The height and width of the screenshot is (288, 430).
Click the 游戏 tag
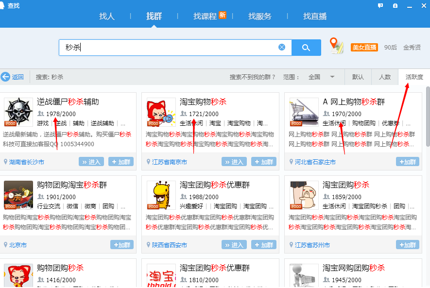[42, 123]
